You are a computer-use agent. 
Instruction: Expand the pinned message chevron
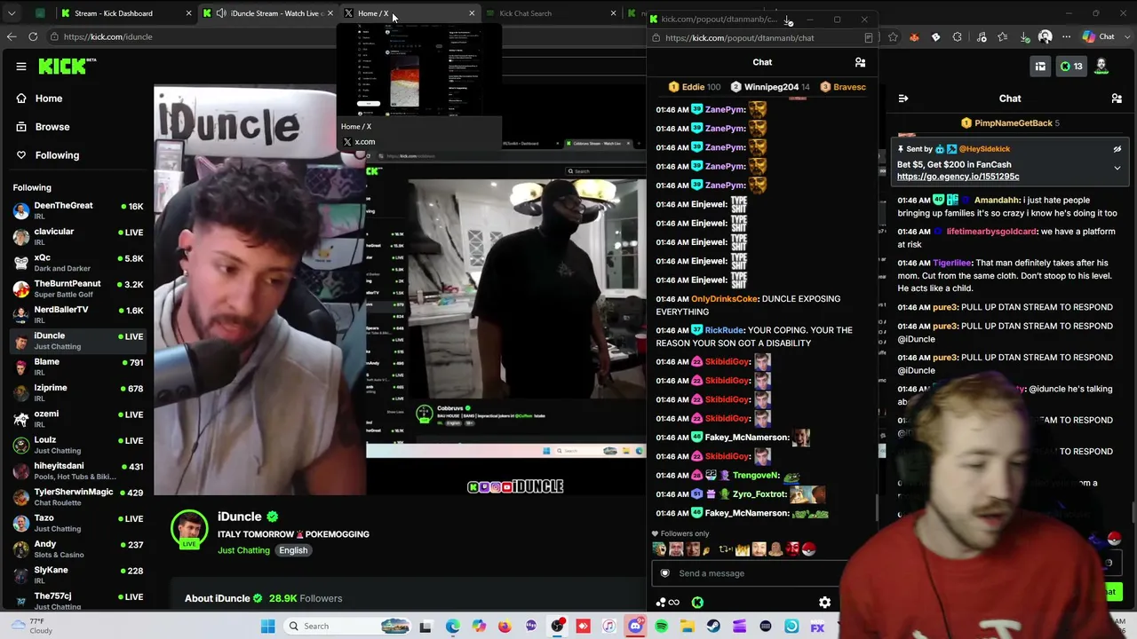(x=1117, y=168)
